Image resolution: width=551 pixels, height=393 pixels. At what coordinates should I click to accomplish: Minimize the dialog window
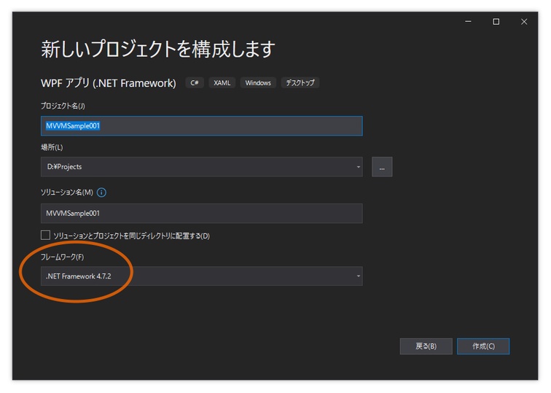[468, 21]
